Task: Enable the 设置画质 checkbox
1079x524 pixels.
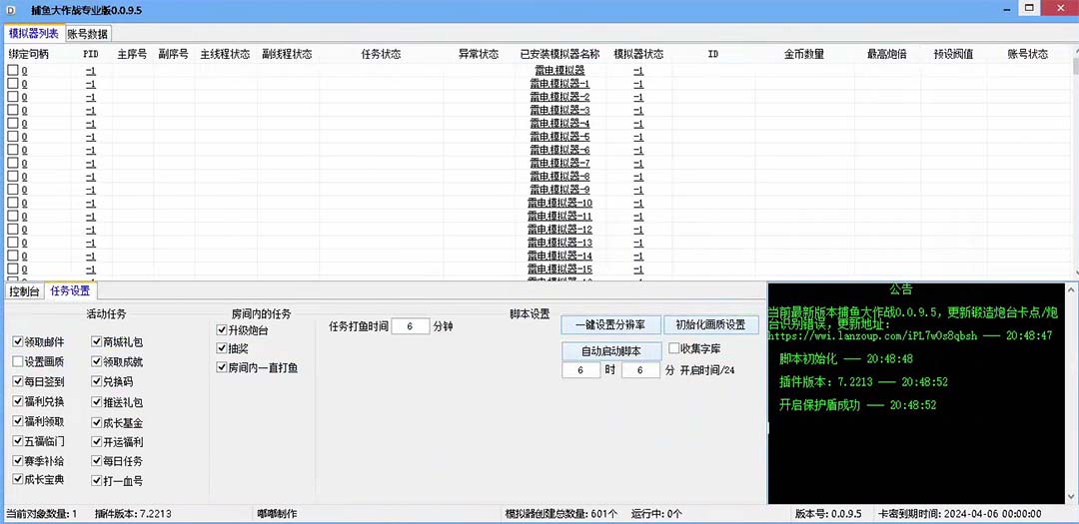Action: [x=18, y=361]
